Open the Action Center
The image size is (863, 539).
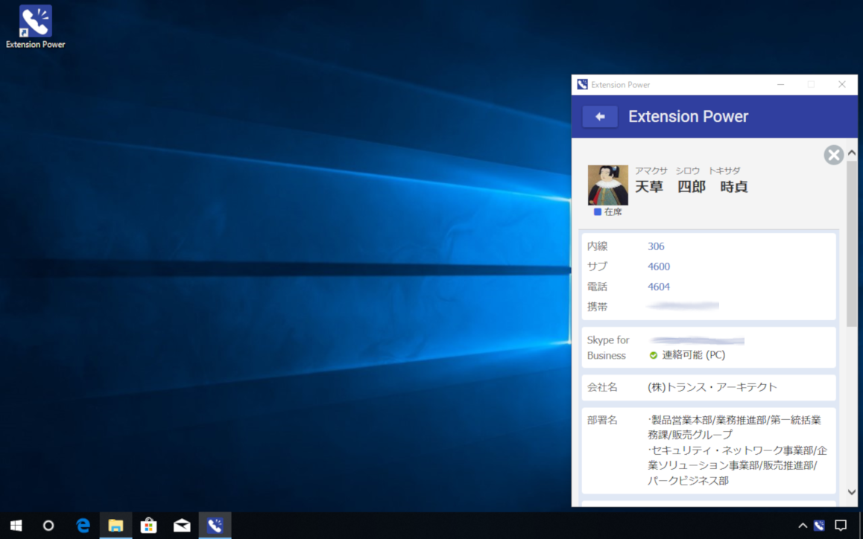coord(841,526)
